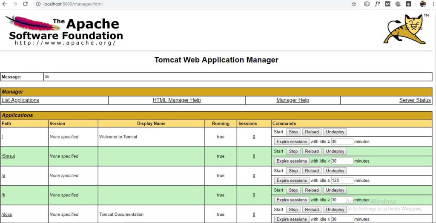Open the f? browser extension
The image size is (436, 223).
pyautogui.click(x=377, y=4)
